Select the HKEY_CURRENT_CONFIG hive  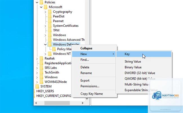coord(54,96)
